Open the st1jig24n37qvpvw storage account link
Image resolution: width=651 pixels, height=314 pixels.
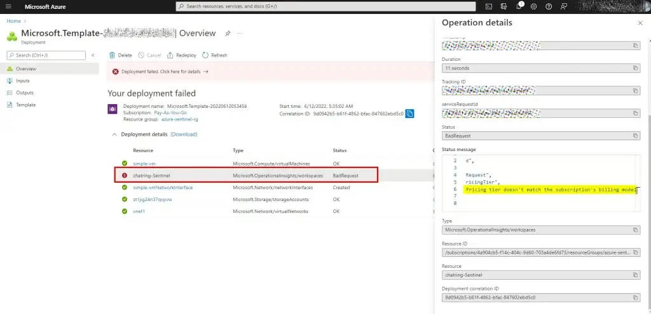153,200
